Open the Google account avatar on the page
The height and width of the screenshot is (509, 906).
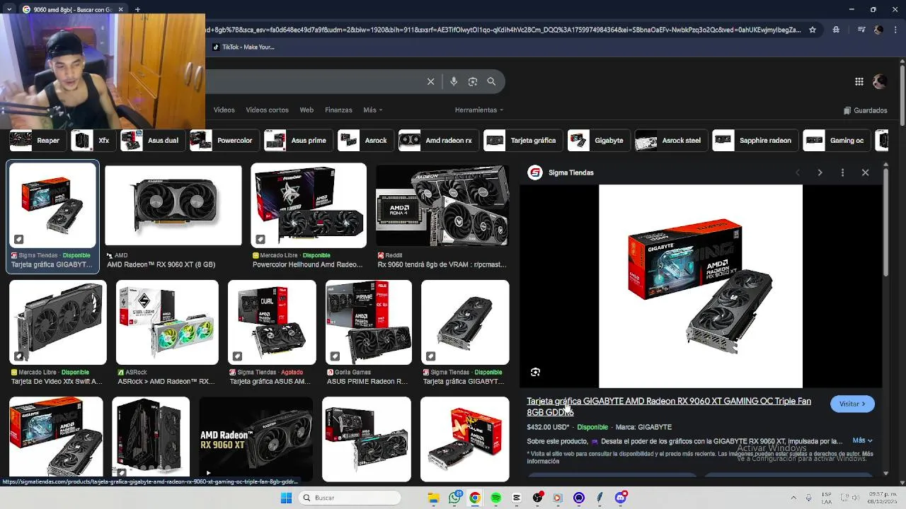coord(880,81)
